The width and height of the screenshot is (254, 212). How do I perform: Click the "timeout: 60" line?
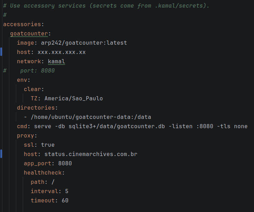(x=50, y=201)
